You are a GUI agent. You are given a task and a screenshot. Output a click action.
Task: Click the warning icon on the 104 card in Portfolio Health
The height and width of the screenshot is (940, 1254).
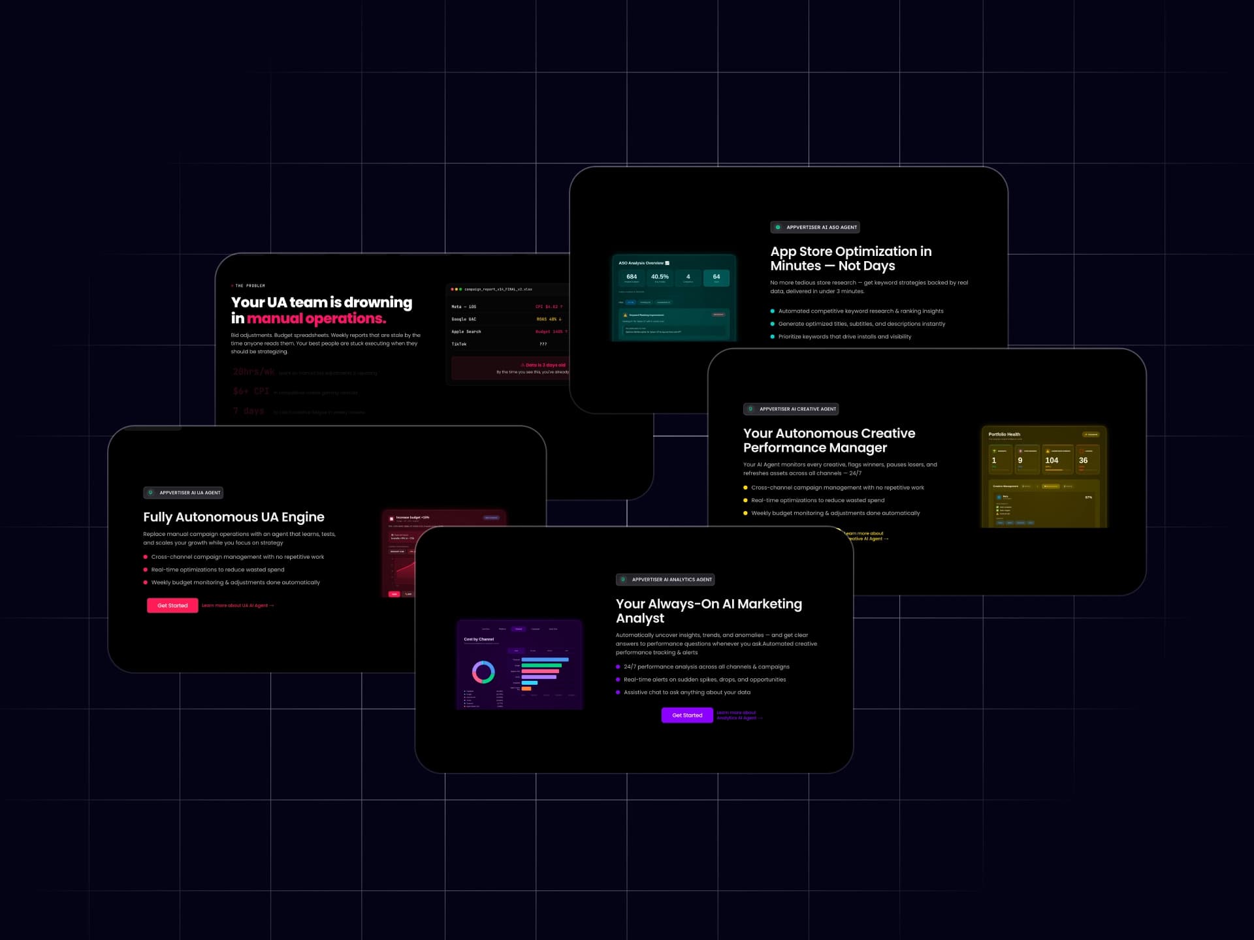[x=1048, y=451]
